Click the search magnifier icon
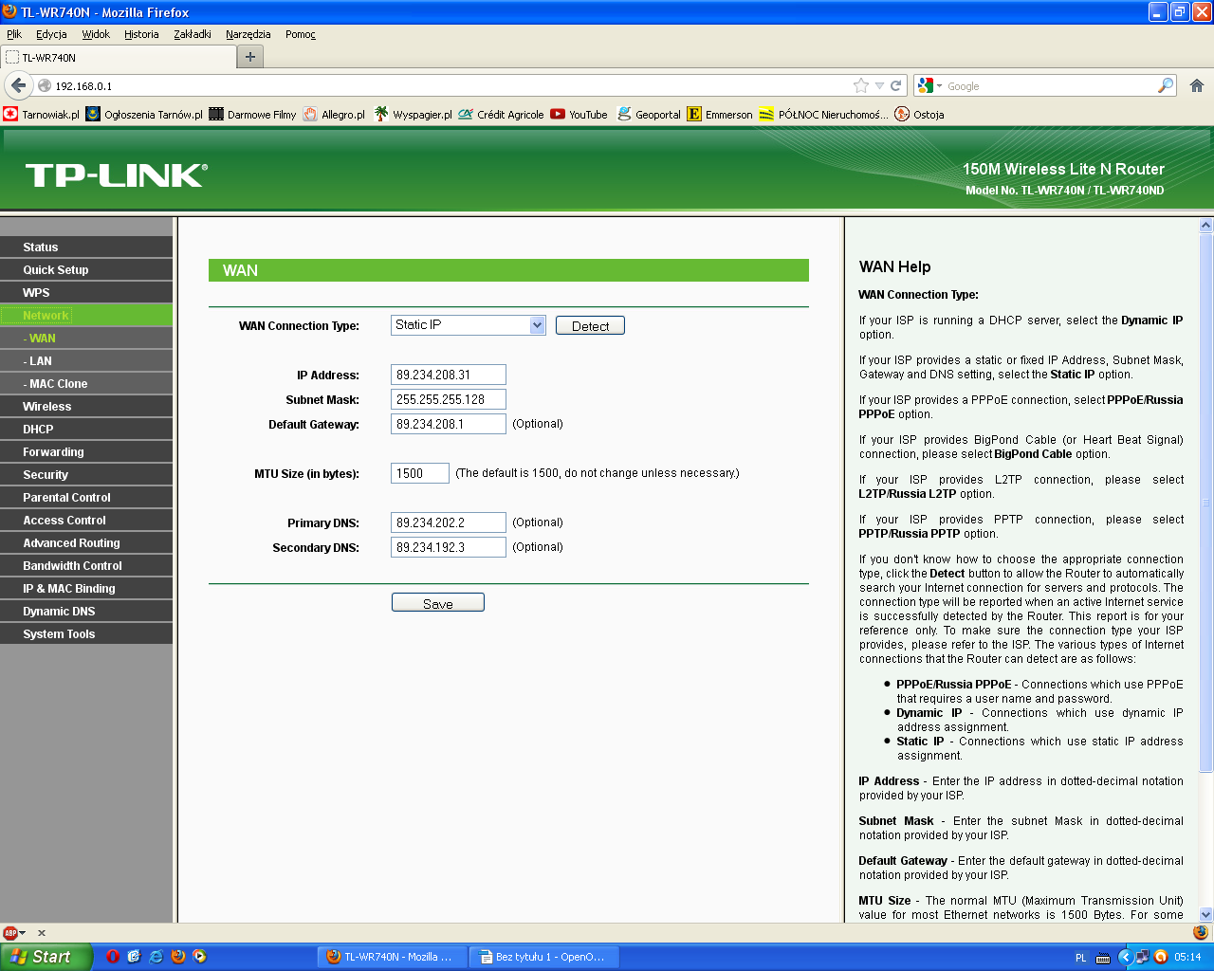 coord(1166,85)
